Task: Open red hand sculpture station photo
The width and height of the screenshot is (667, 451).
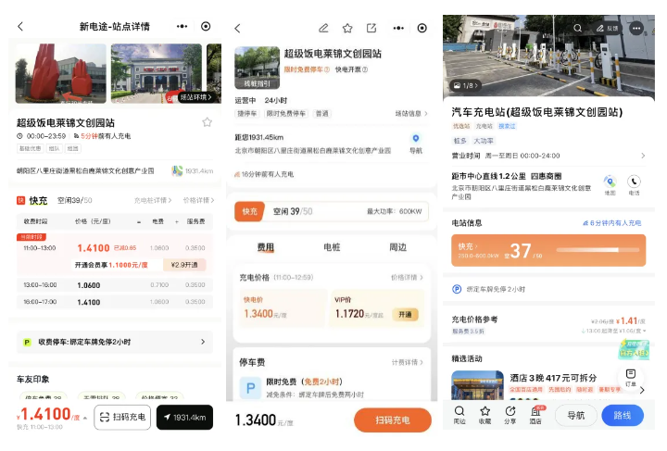Action: click(x=60, y=73)
